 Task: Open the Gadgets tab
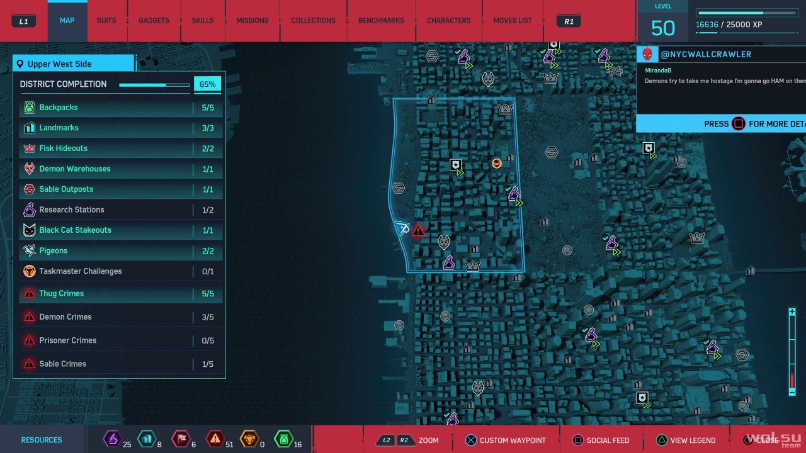(154, 21)
